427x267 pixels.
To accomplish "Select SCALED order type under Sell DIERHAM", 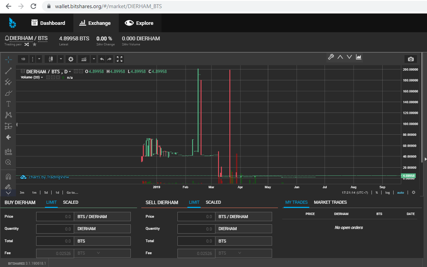I will 213,202.
